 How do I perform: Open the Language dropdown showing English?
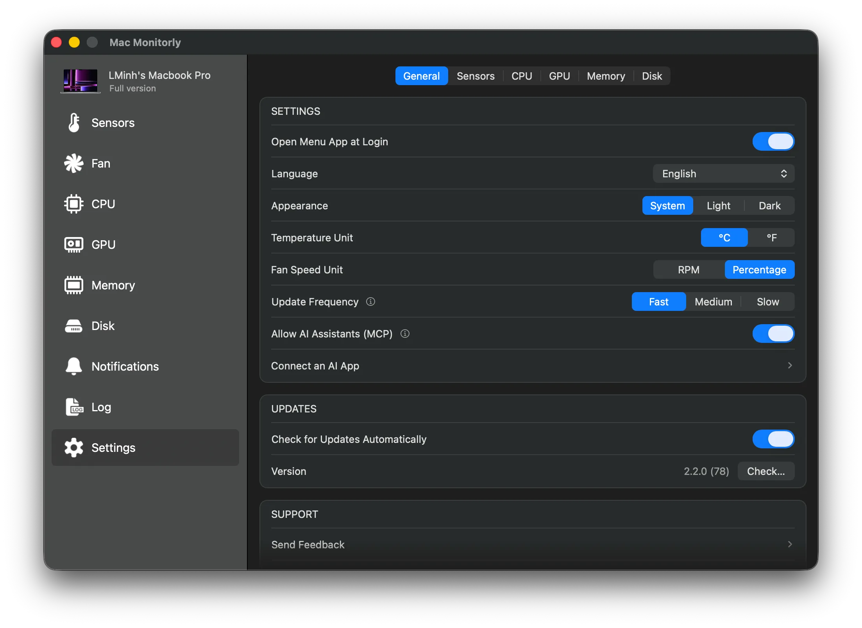[724, 173]
